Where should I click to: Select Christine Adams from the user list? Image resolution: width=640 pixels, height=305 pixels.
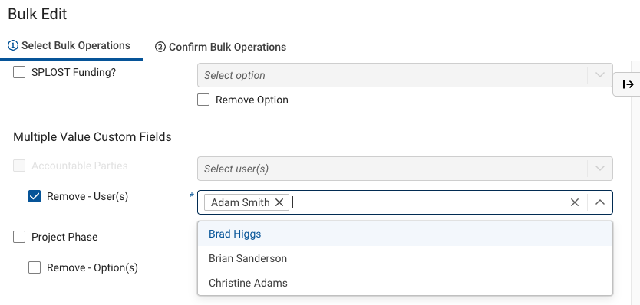click(x=405, y=283)
